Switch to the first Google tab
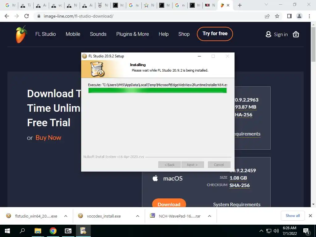Image resolution: width=316 pixels, height=237 pixels. pyautogui.click(x=10, y=5)
